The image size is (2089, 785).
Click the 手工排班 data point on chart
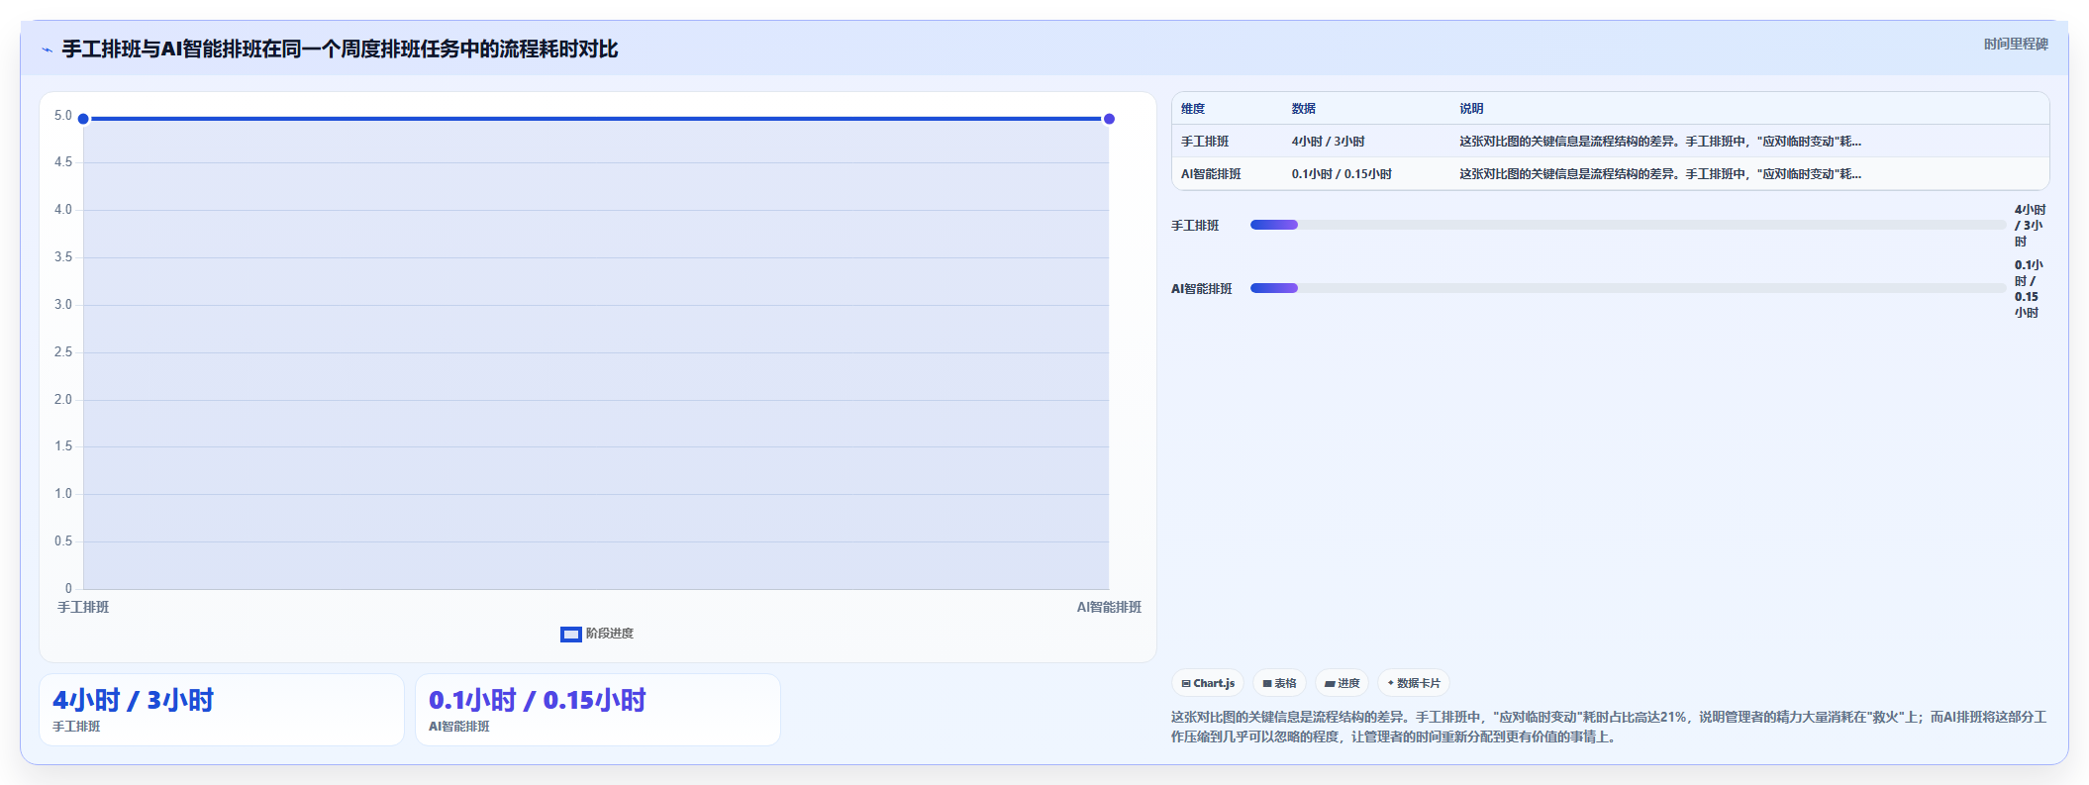(x=83, y=119)
